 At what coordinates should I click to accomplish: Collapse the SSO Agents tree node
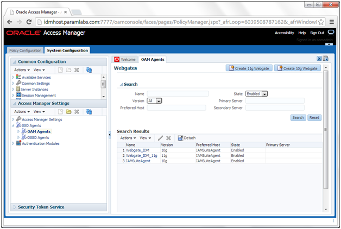click(x=13, y=125)
